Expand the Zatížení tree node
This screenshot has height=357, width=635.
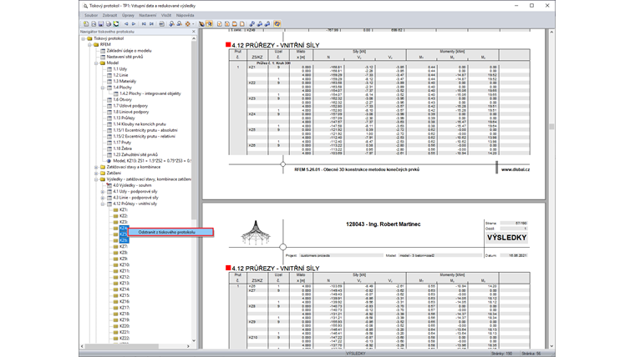pyautogui.click(x=97, y=173)
